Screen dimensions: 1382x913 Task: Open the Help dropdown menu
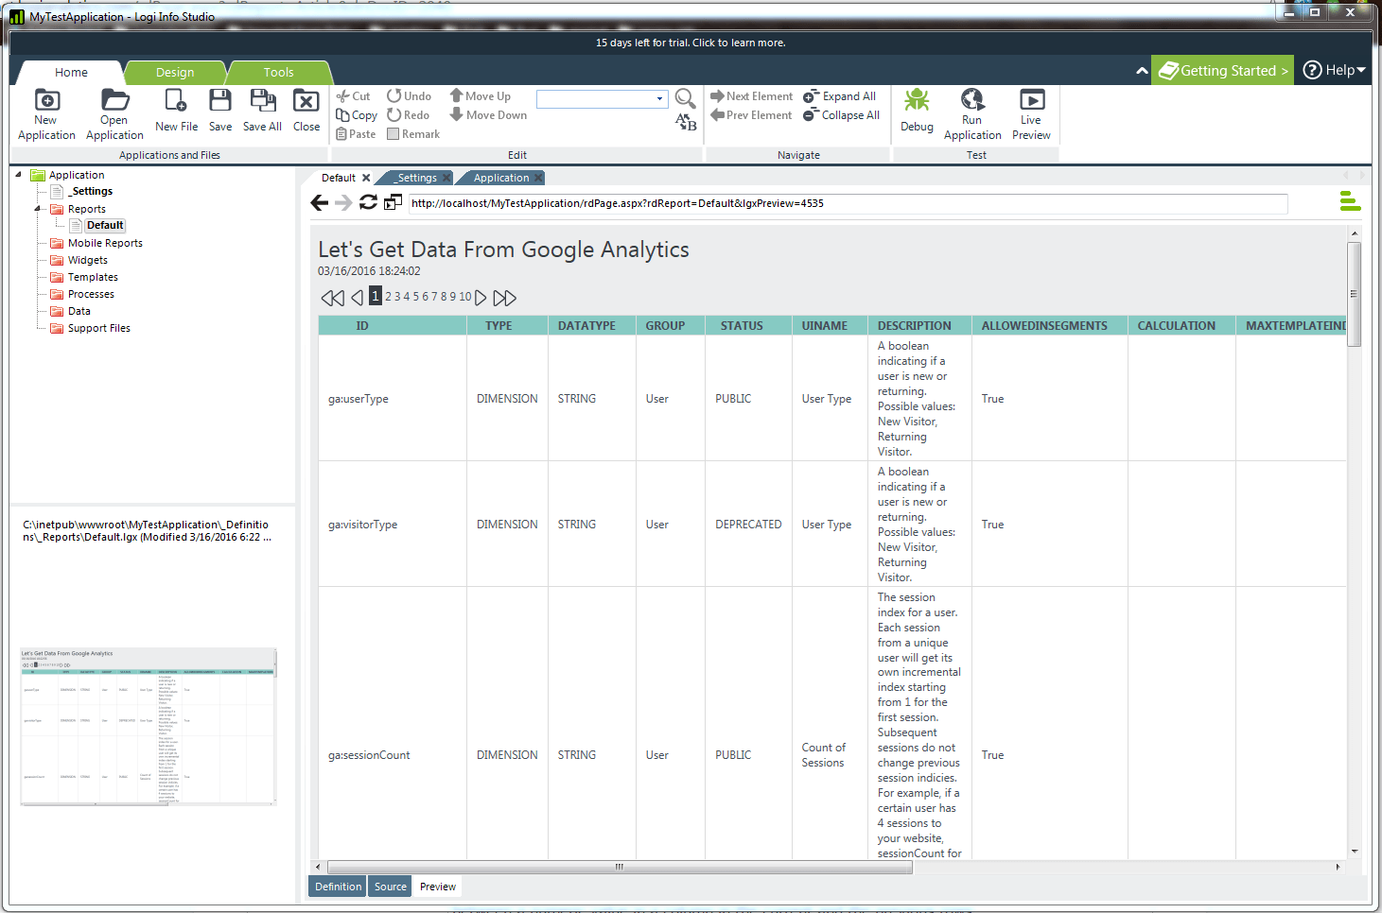coord(1333,70)
